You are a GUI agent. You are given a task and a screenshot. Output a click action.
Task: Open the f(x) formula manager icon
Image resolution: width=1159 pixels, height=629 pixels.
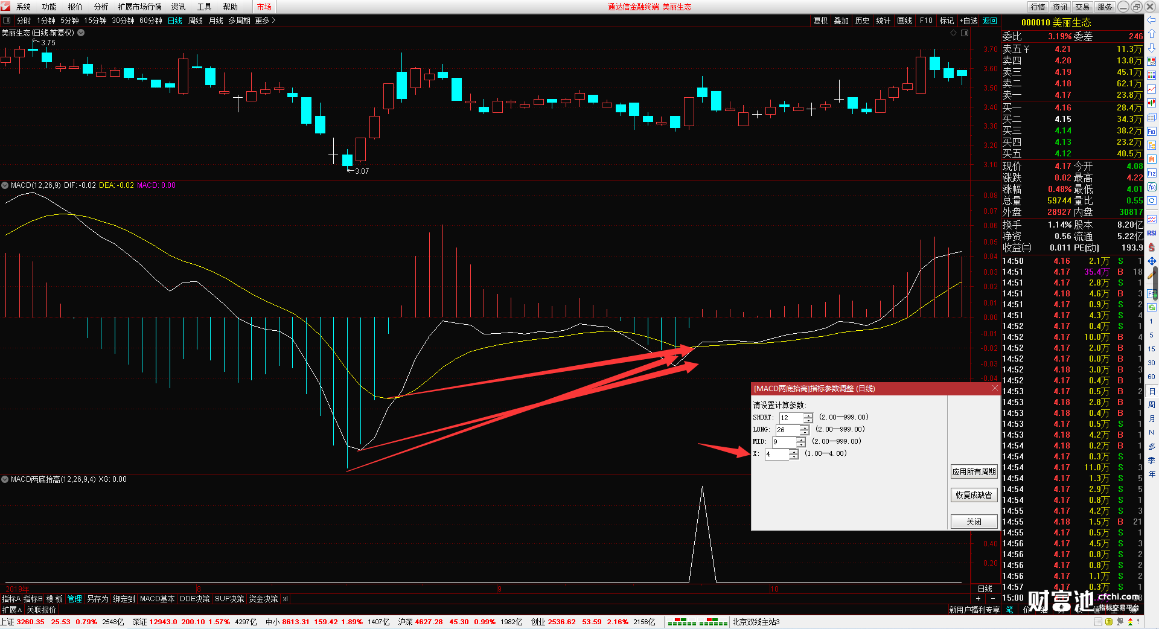(x=1152, y=187)
